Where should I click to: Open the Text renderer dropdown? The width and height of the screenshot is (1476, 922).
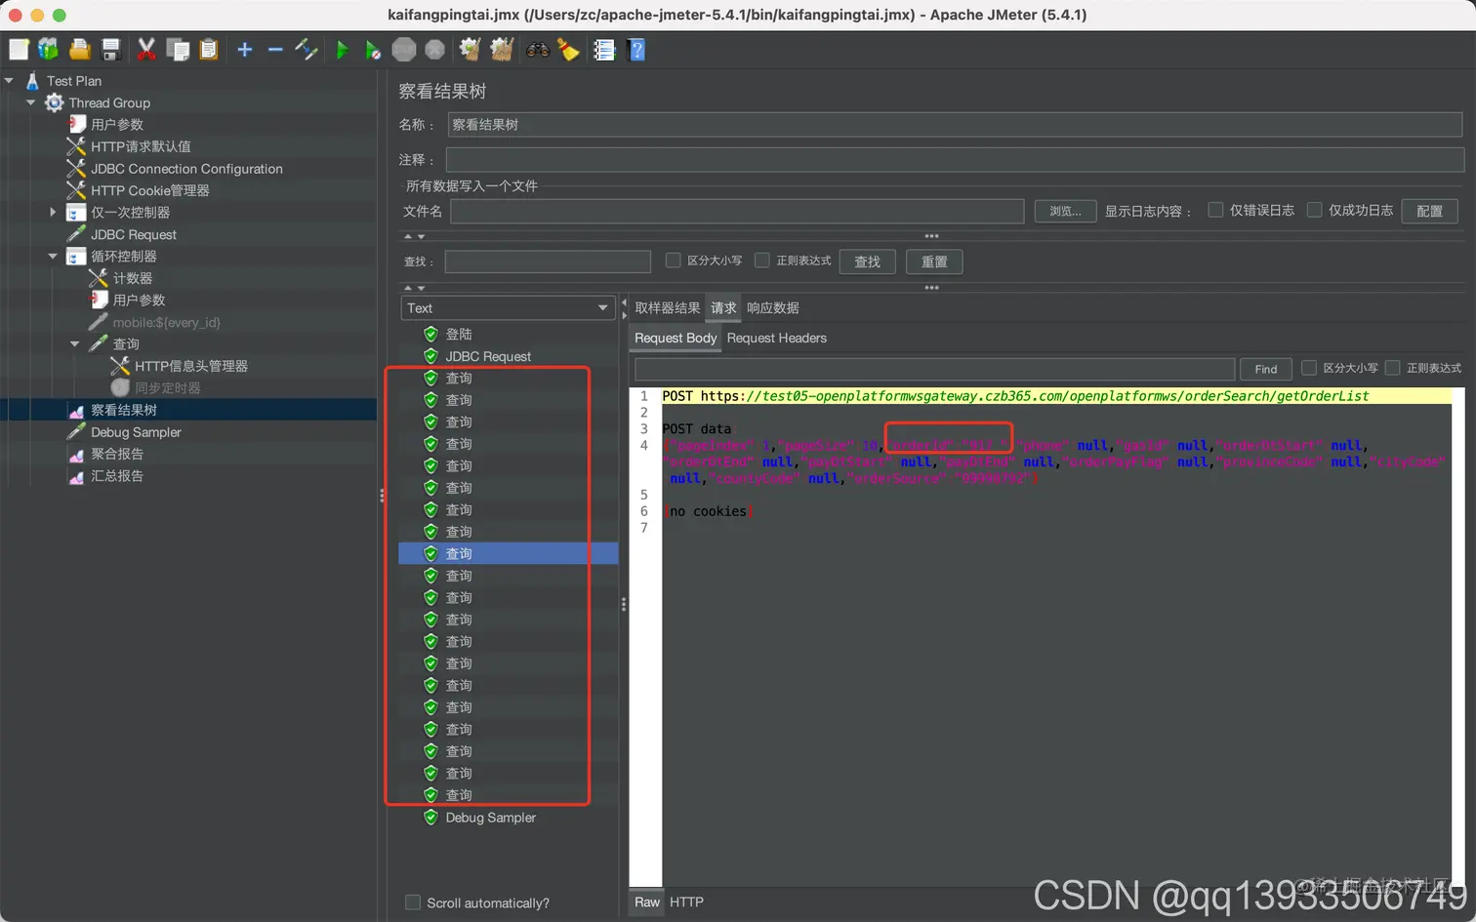point(508,308)
